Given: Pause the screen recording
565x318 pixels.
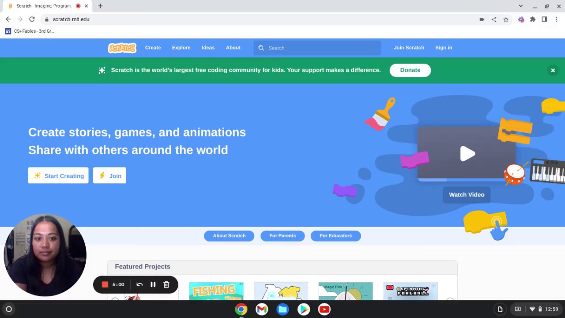Looking at the screenshot, I should (153, 284).
